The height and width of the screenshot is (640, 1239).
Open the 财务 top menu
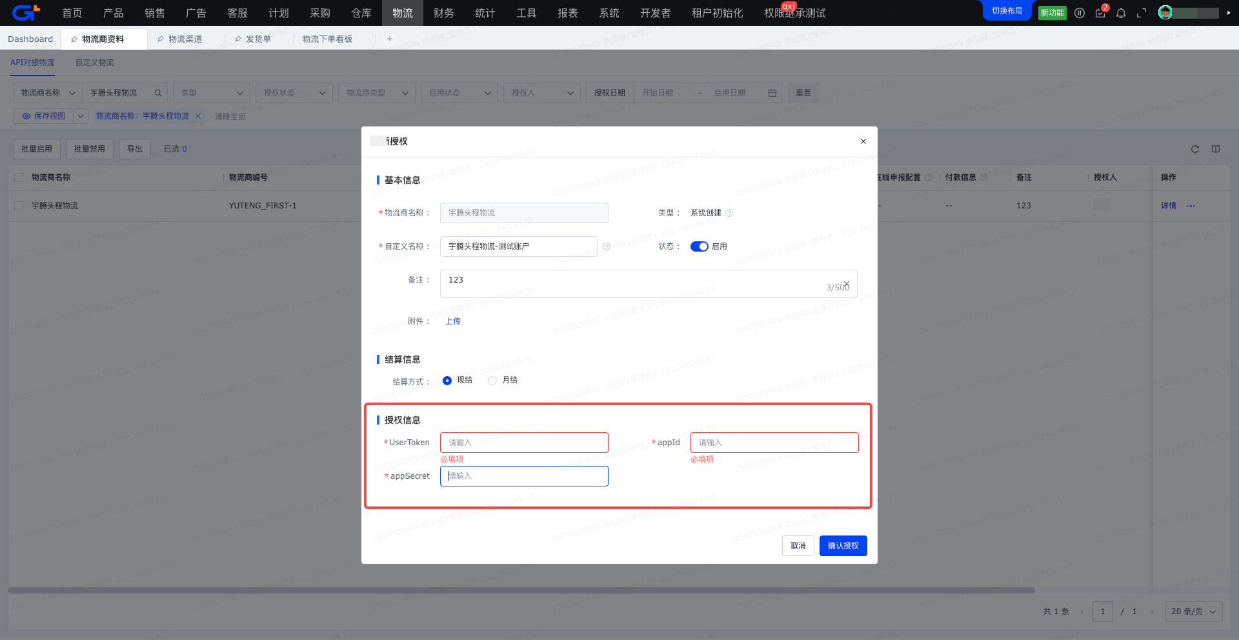(444, 13)
